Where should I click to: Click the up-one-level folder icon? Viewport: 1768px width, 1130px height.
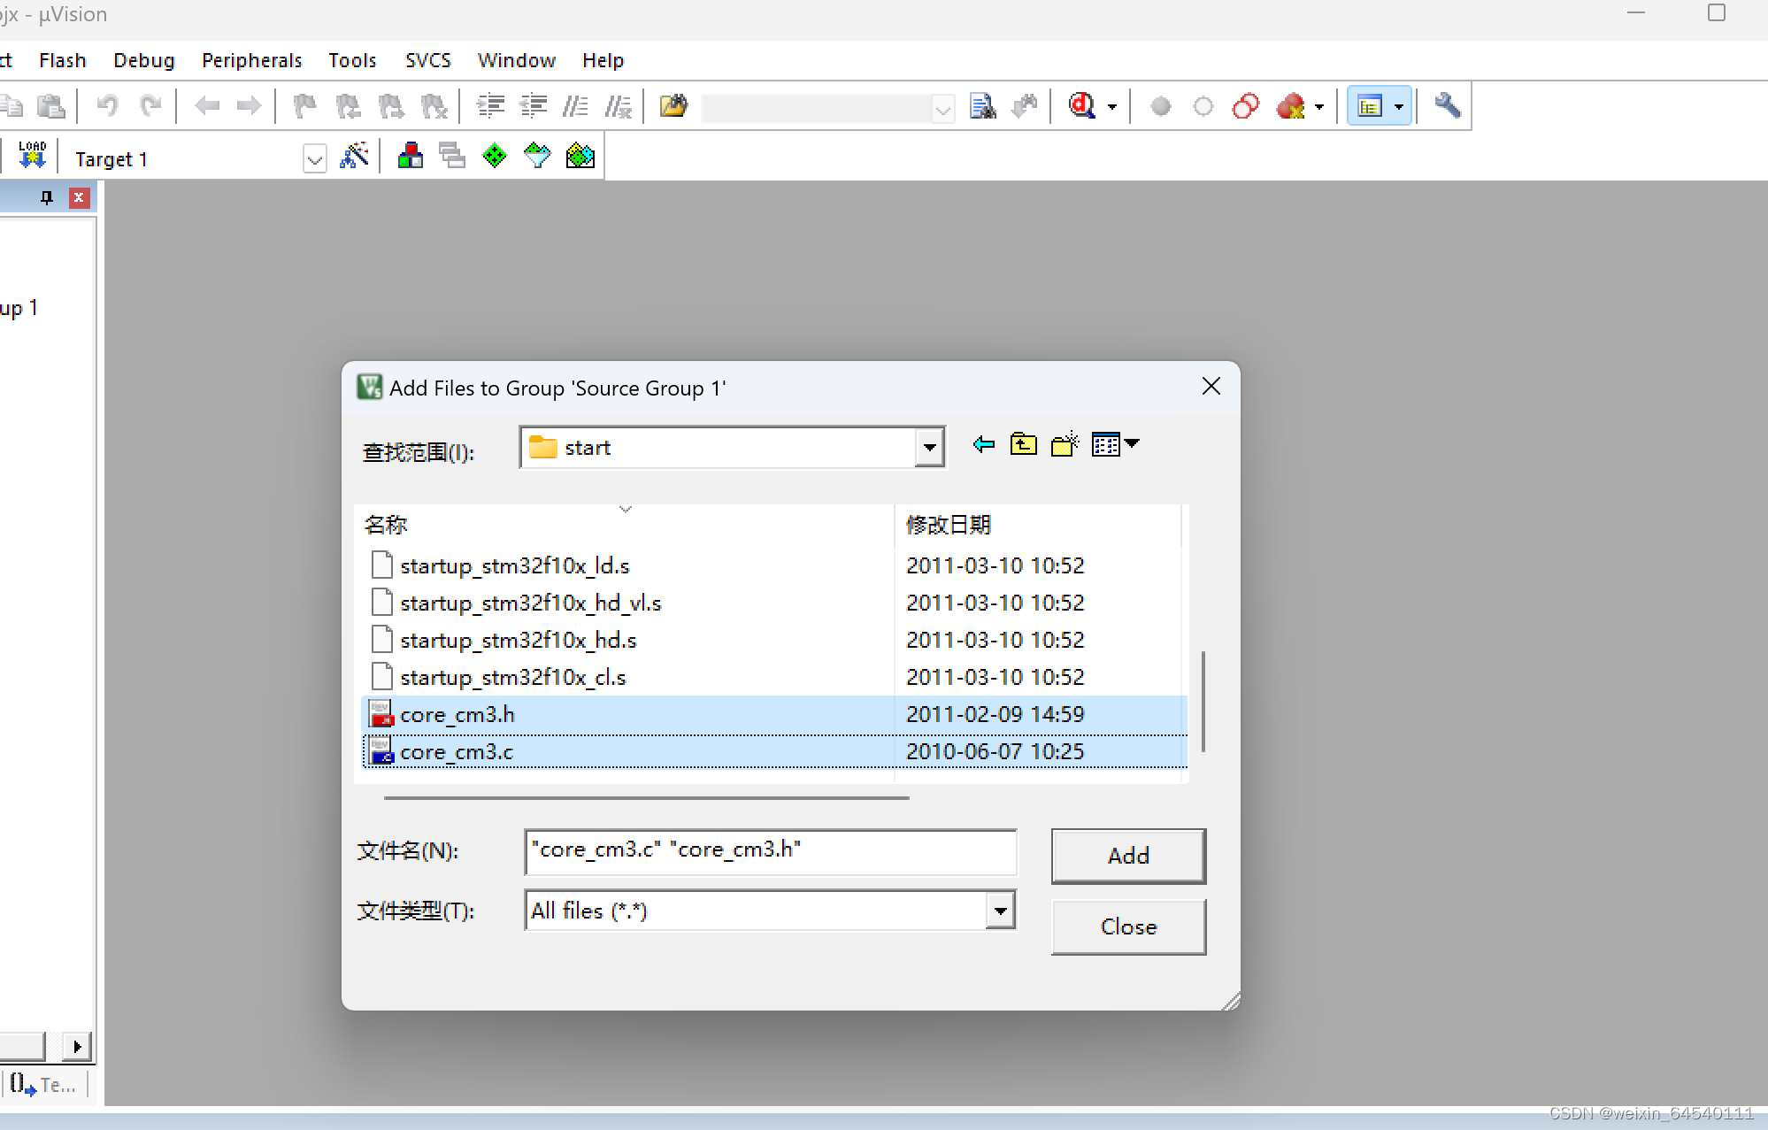click(x=1023, y=445)
